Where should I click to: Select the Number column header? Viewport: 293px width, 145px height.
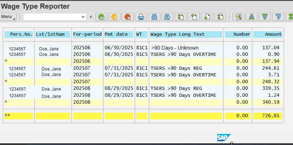tap(238, 34)
